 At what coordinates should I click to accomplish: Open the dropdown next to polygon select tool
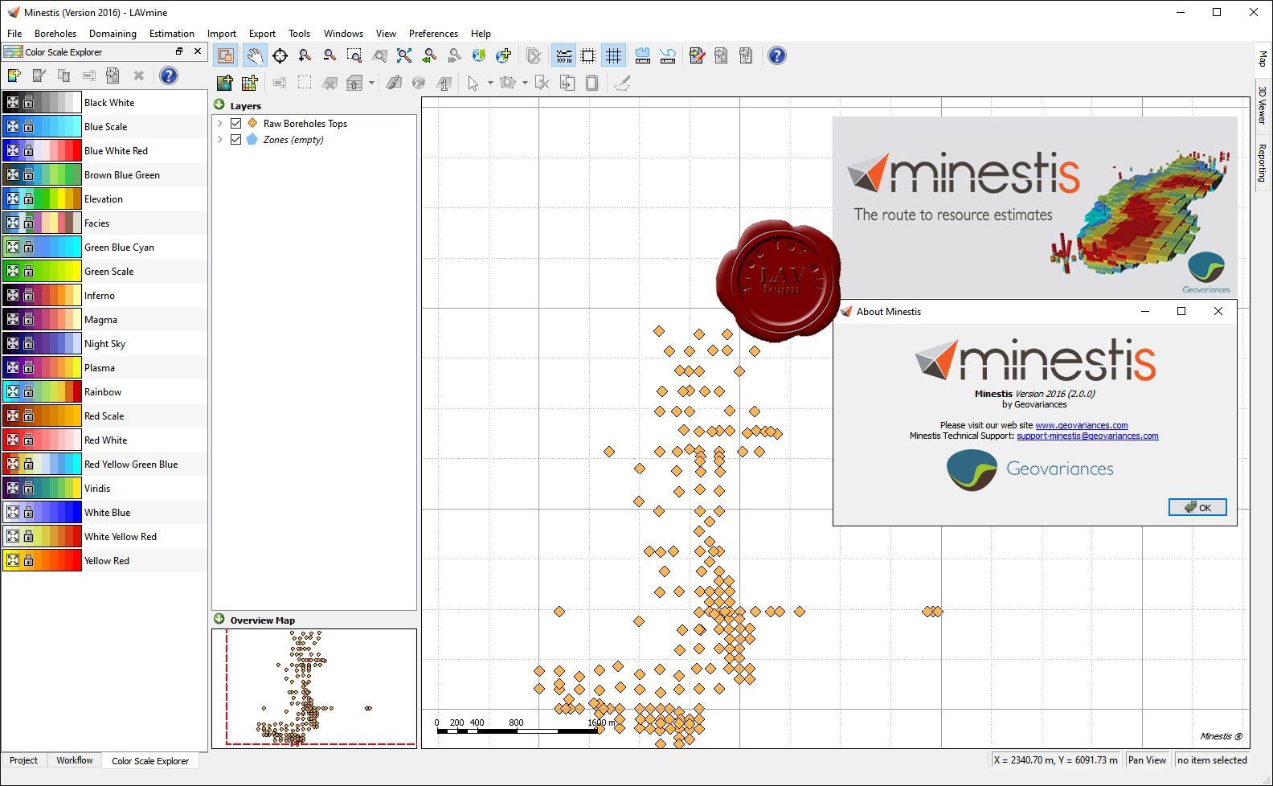point(525,83)
